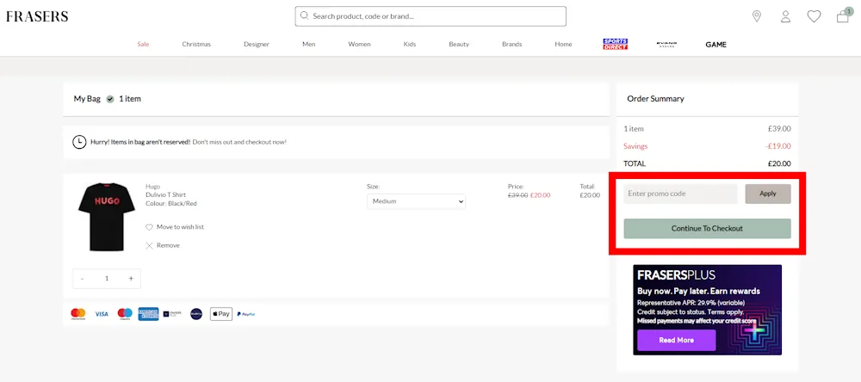Open the wishlist heart icon in header
Screen dimensions: 861x382
tap(814, 16)
